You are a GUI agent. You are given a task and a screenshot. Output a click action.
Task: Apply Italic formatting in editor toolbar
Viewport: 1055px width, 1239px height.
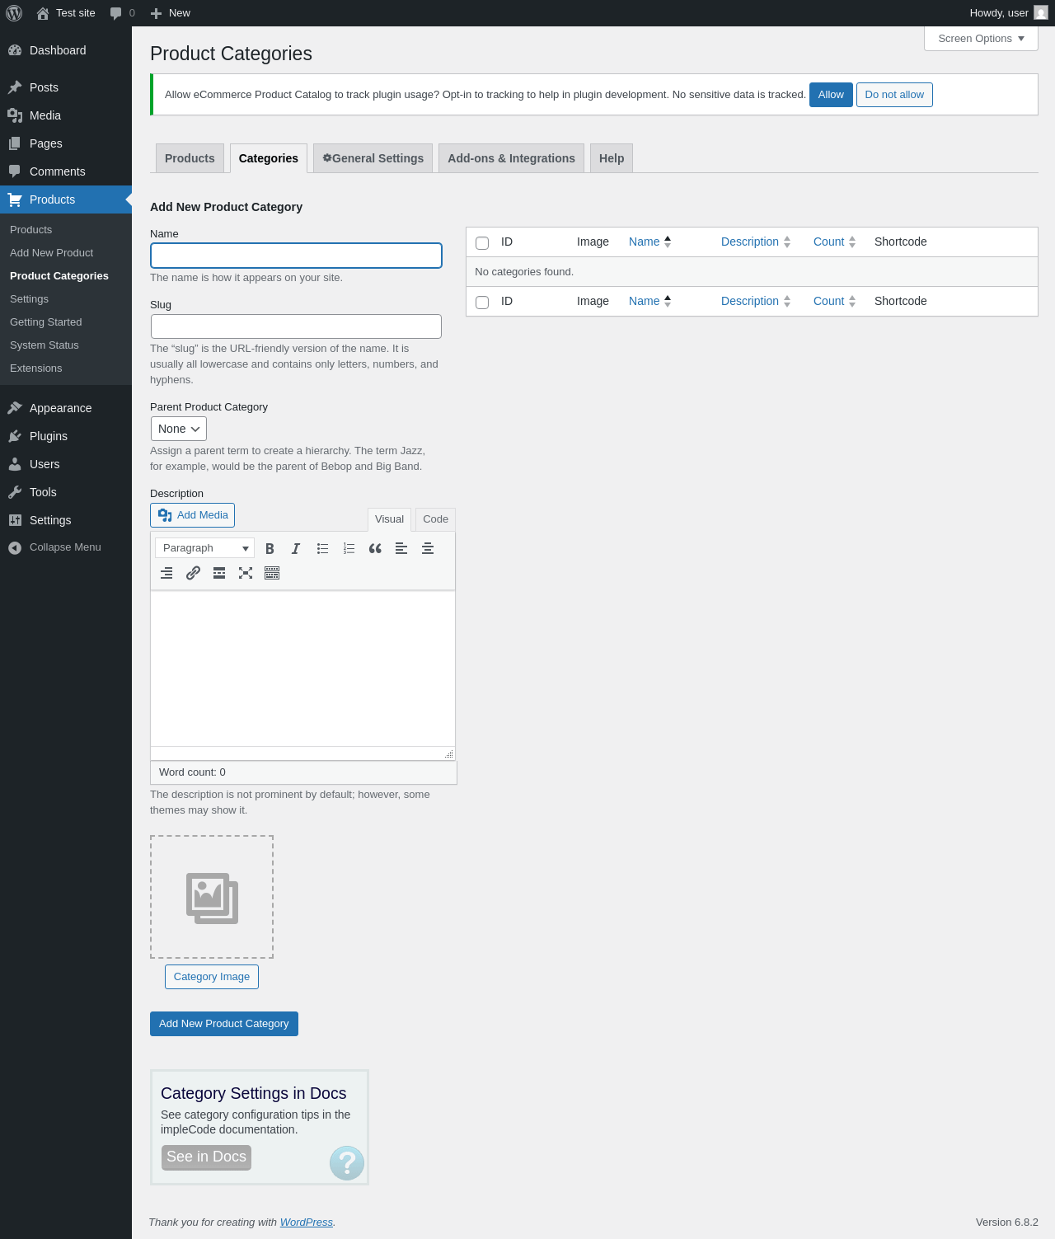(296, 548)
